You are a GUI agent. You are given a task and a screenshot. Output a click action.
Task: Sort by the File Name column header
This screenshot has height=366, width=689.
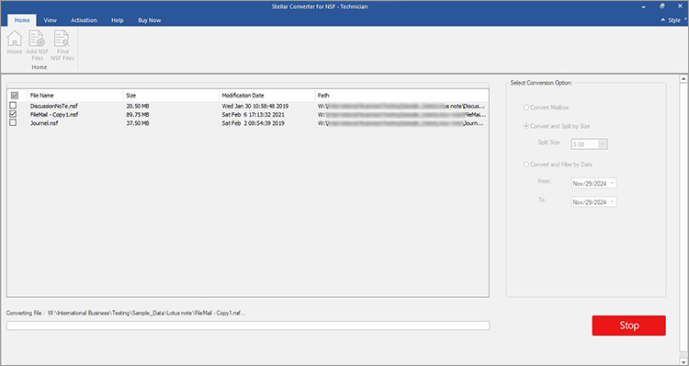[75, 96]
